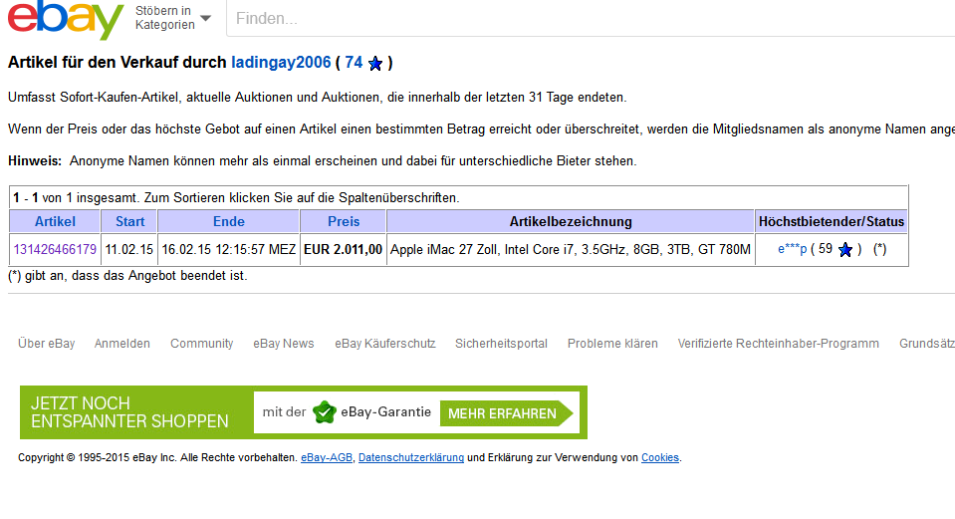Image resolution: width=955 pixels, height=519 pixels.
Task: Sort listings by the Start column
Action: coord(129,221)
